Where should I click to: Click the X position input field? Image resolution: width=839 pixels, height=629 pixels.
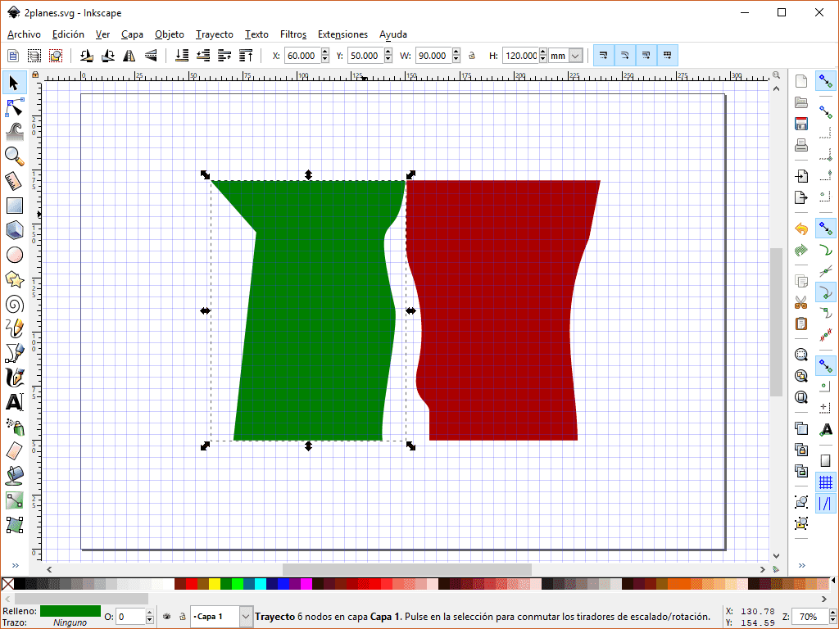click(x=301, y=56)
